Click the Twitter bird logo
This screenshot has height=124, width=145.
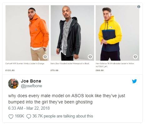(134, 81)
